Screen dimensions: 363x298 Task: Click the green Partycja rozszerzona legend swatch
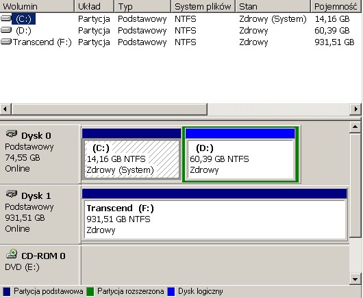90,292
